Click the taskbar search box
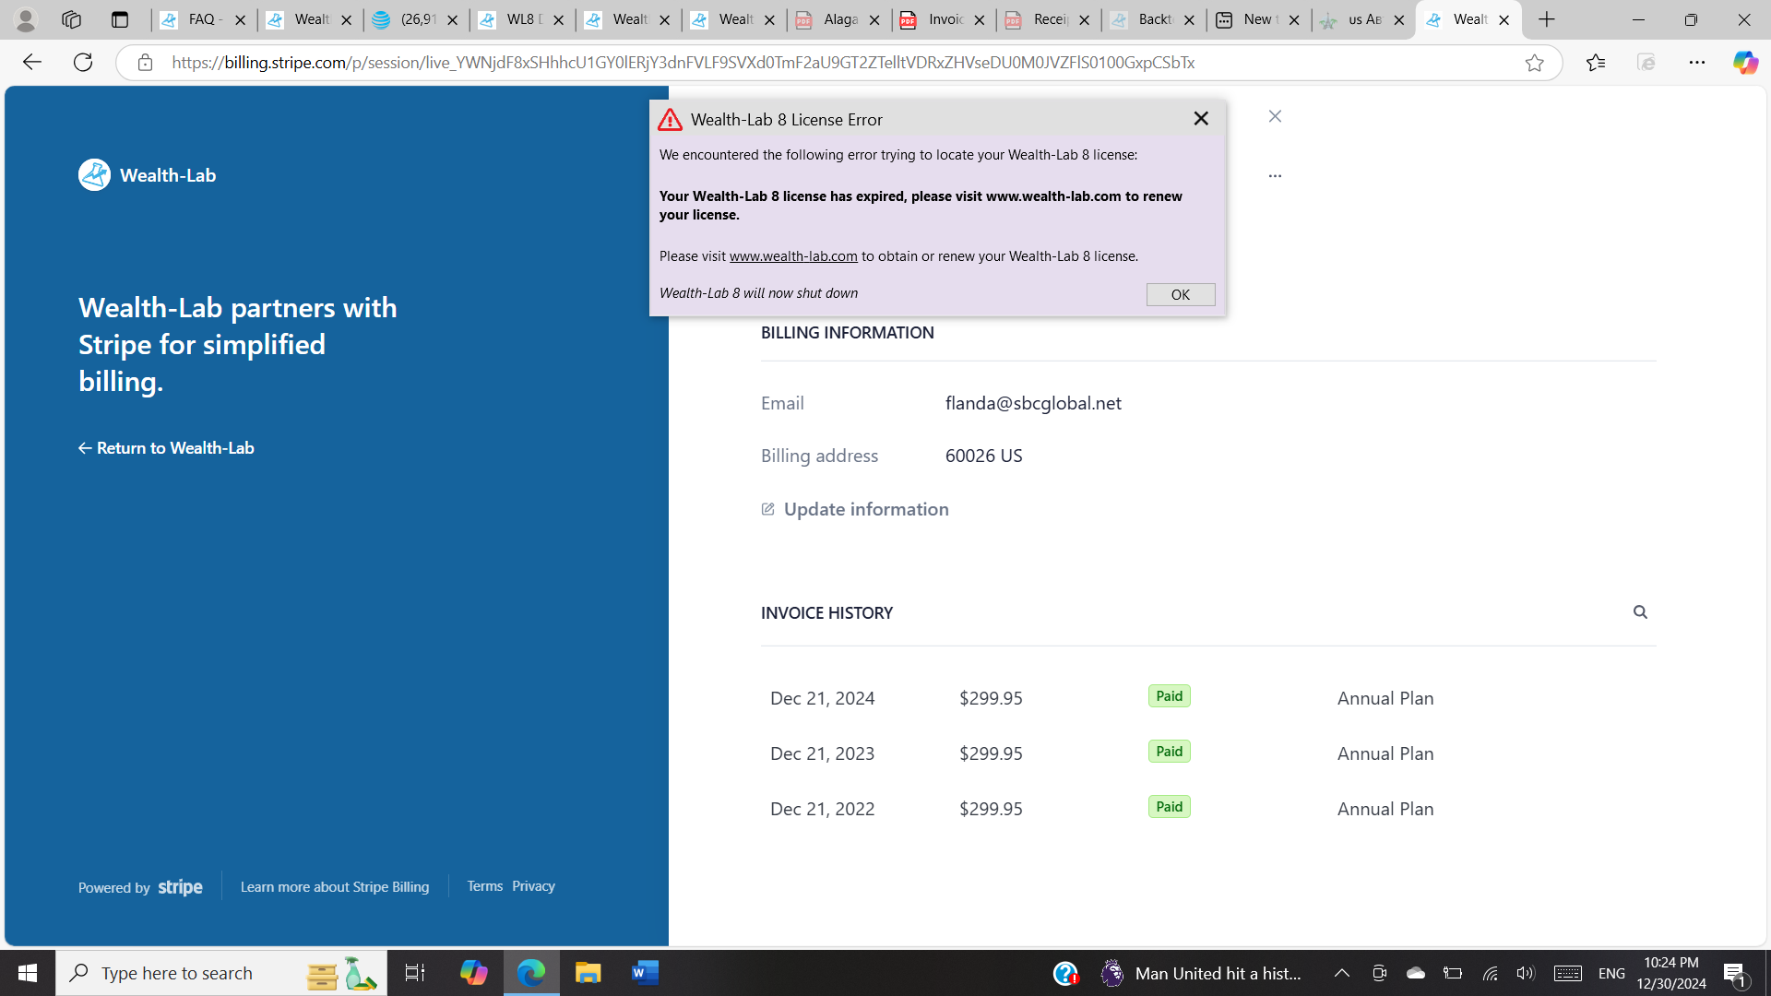Image resolution: width=1771 pixels, height=996 pixels. 221,973
